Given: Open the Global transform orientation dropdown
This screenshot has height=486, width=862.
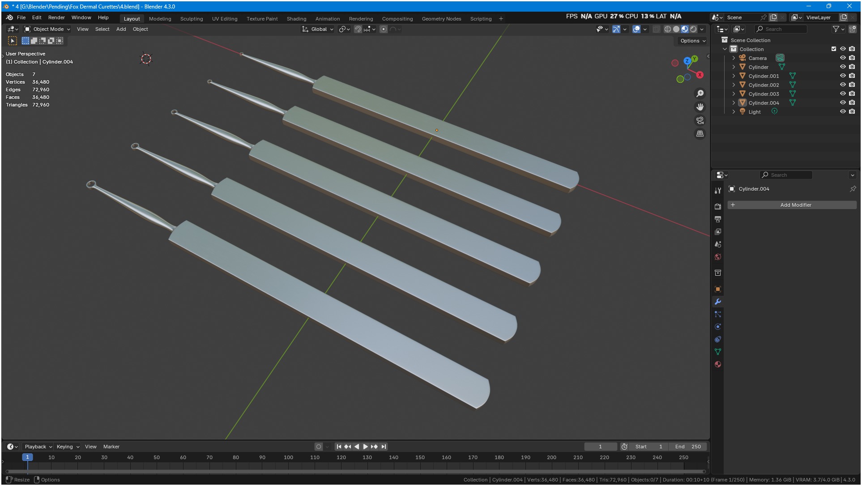Looking at the screenshot, I should point(318,29).
